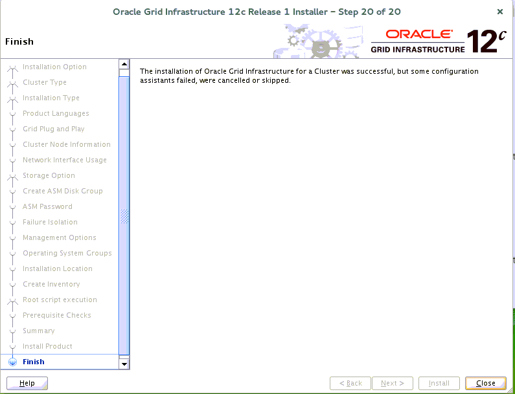The width and height of the screenshot is (515, 394).
Task: Select the Installation Location step
Action: tap(58, 268)
